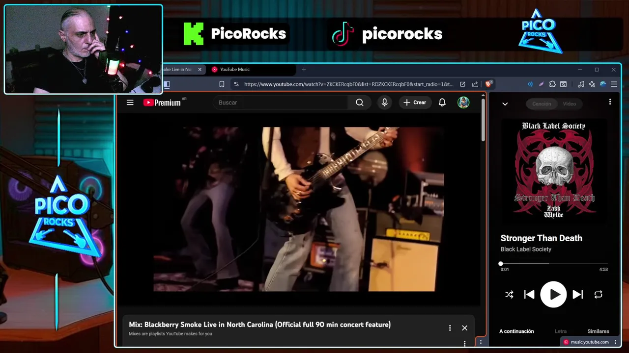
Task: Click the Black Label Society artist link
Action: pos(526,249)
